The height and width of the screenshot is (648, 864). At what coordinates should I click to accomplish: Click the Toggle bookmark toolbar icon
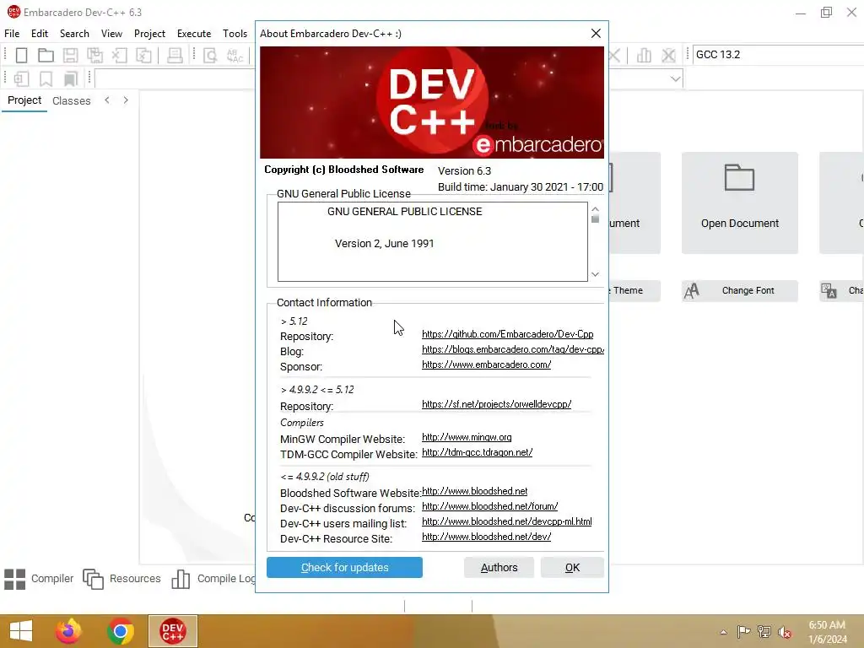pyautogui.click(x=46, y=78)
